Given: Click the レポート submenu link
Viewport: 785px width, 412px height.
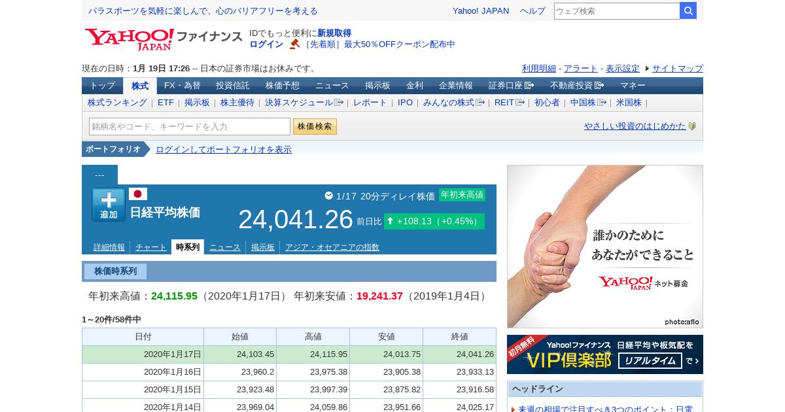Looking at the screenshot, I should click(x=370, y=103).
